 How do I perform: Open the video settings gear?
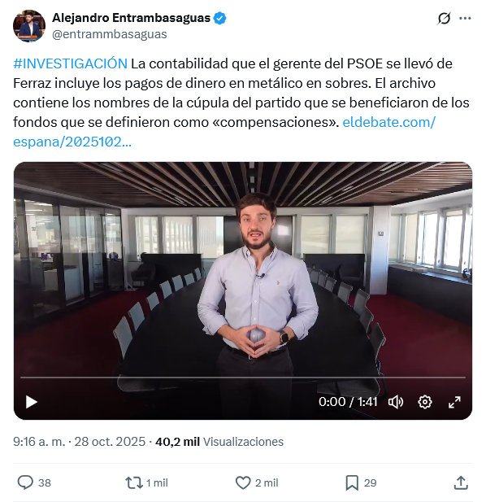424,402
